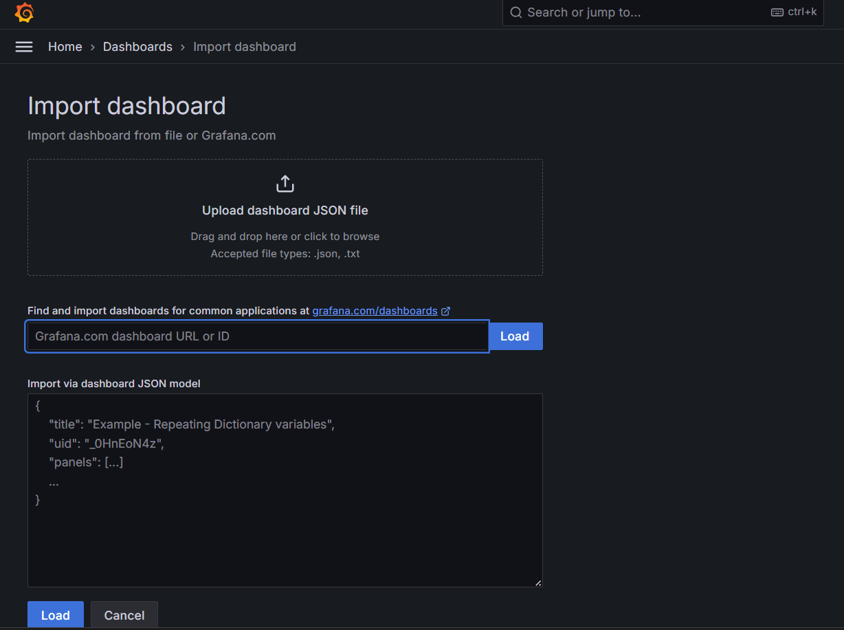Click the Grafana.com dashboard URL or ID field
Viewport: 844px width, 630px height.
(257, 336)
